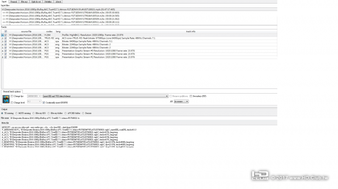Image resolution: width=338 pixels, height=189 pixels.
Task: Uncheck track 2 TRUE-HD checkbox
Action: pyautogui.click(x=6, y=38)
